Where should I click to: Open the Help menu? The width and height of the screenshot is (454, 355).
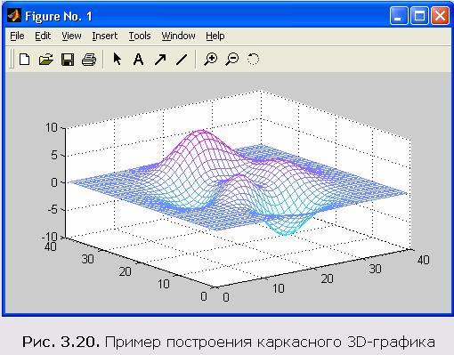(215, 36)
